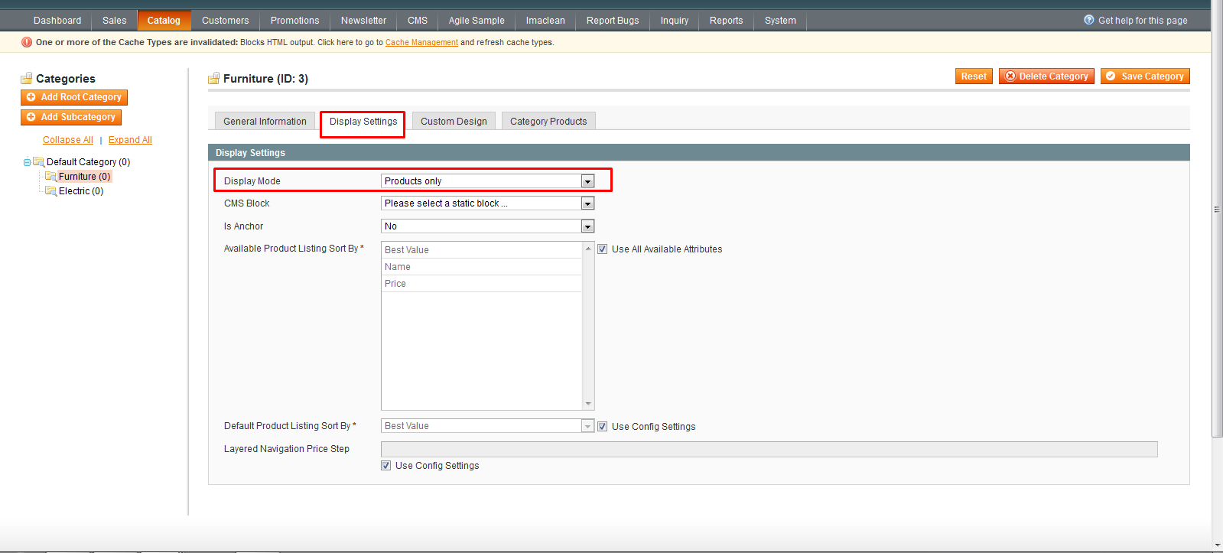Open the Display Mode dropdown

click(488, 181)
